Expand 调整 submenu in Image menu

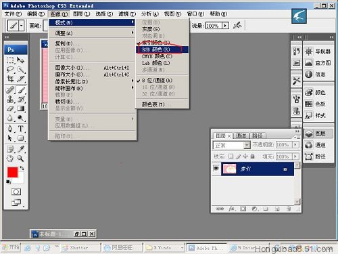(93, 33)
